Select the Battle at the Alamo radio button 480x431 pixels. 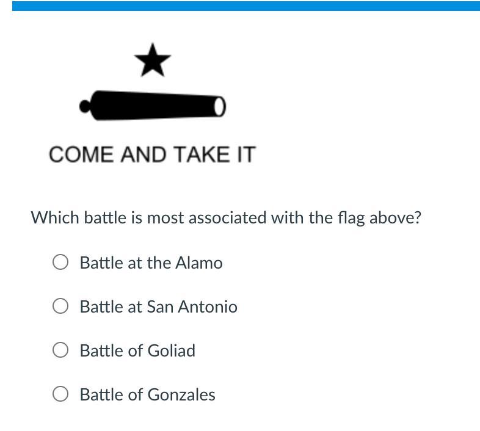point(60,262)
